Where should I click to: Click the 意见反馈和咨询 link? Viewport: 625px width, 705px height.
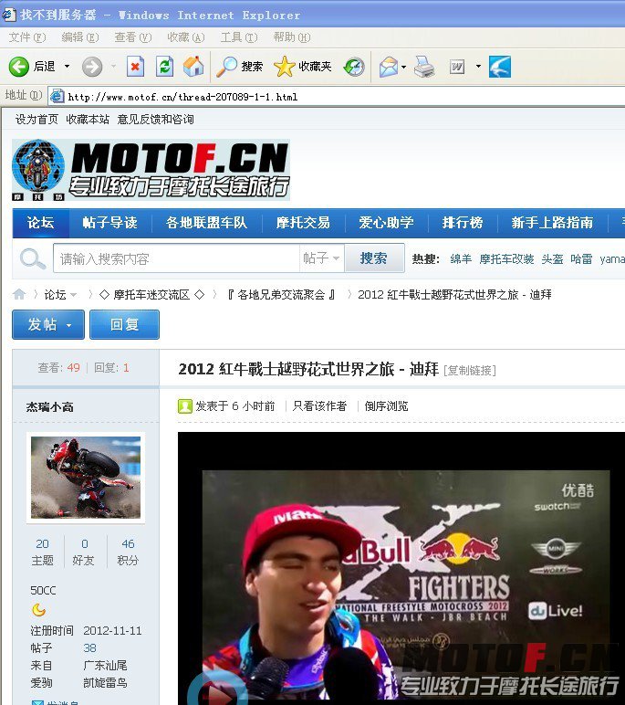click(x=155, y=120)
